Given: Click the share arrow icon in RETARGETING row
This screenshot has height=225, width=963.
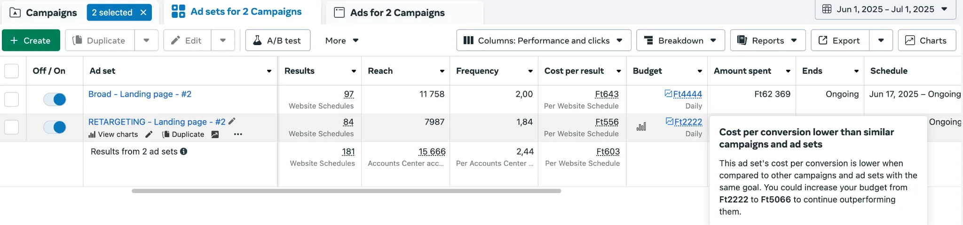Looking at the screenshot, I should 215,134.
